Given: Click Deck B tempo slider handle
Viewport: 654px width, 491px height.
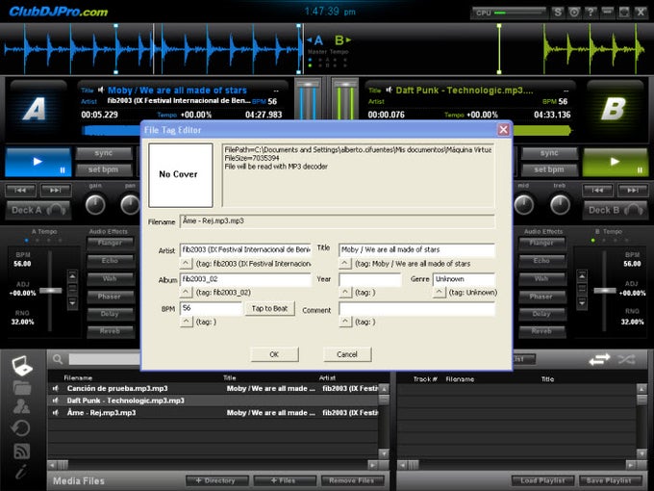Looking at the screenshot, I should (605, 290).
